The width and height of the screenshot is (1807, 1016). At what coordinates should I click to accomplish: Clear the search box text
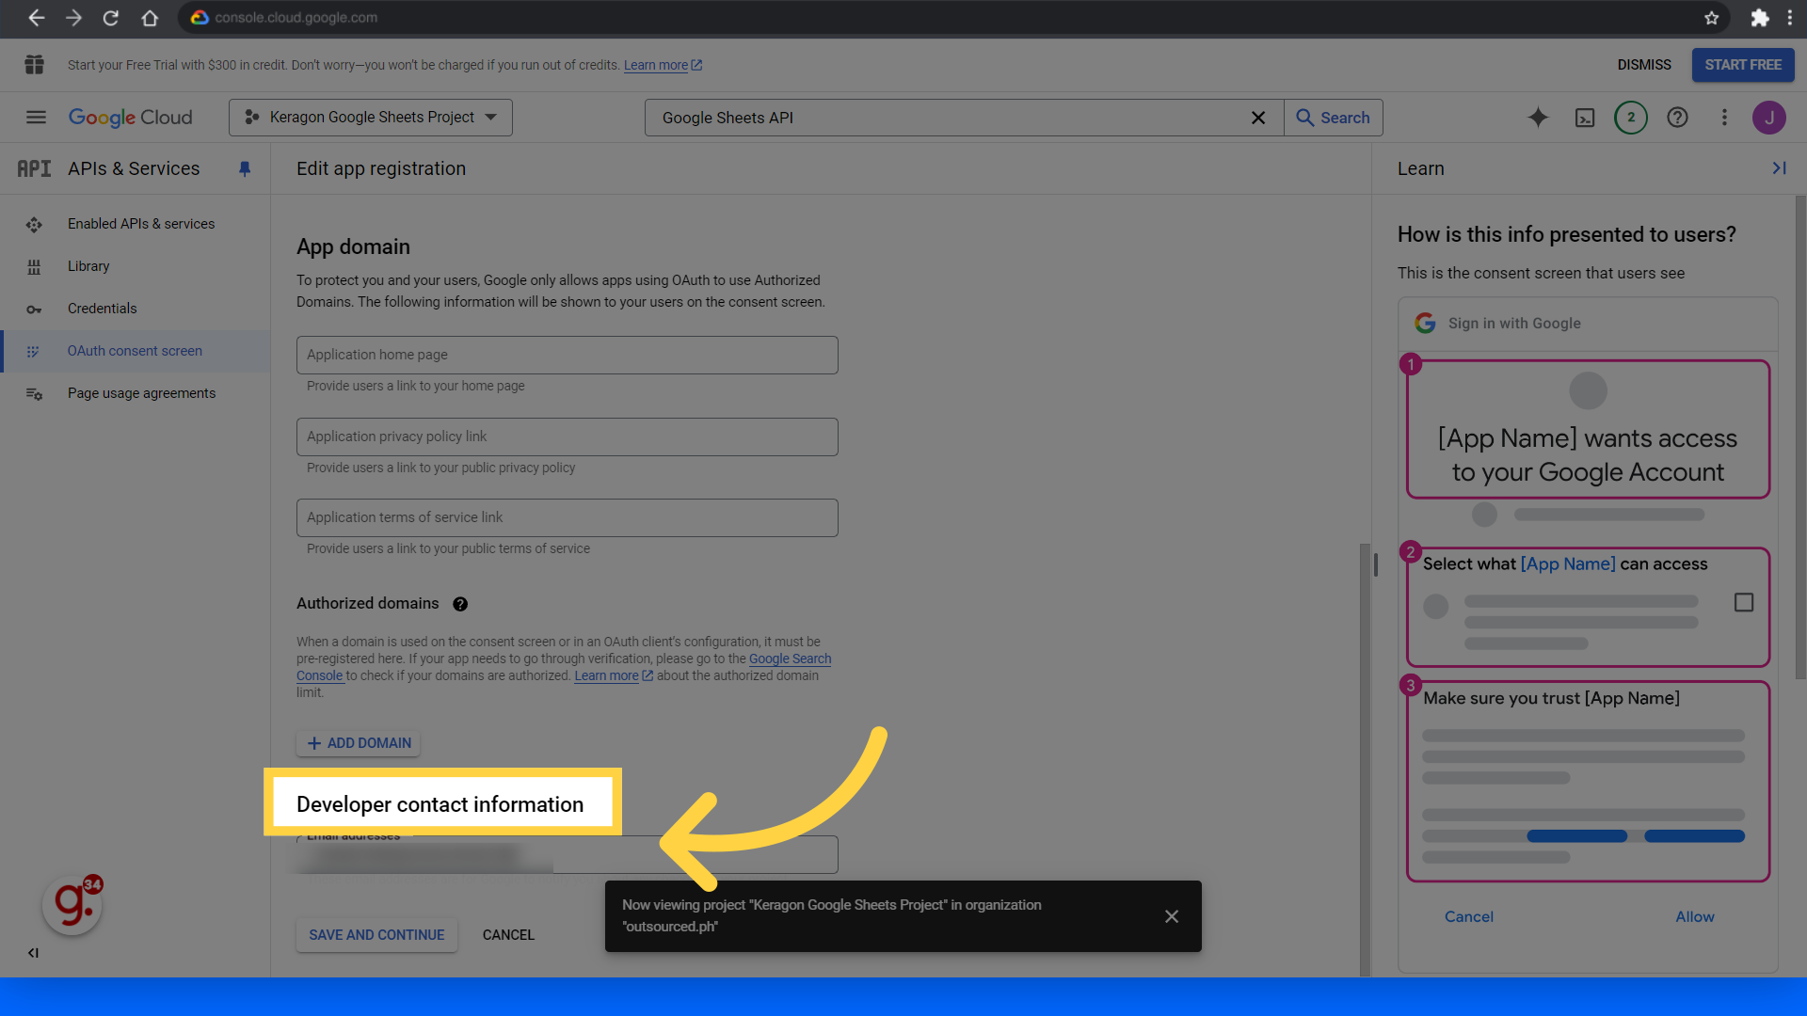click(x=1258, y=118)
